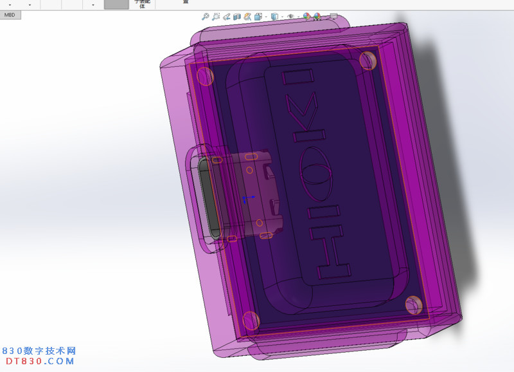Toggle the Section View tool
The width and height of the screenshot is (514, 372).
click(x=237, y=17)
